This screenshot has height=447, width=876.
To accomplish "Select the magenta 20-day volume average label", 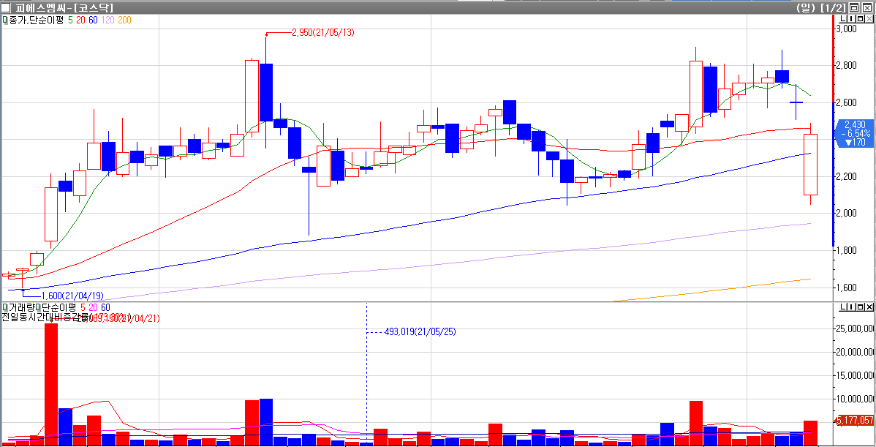I will [x=94, y=308].
